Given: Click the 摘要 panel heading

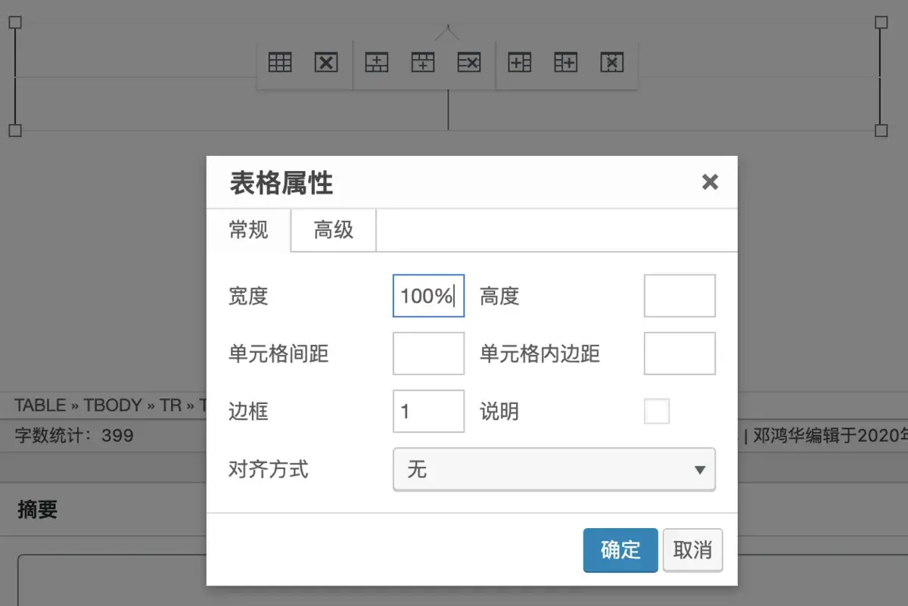Looking at the screenshot, I should click(x=38, y=510).
